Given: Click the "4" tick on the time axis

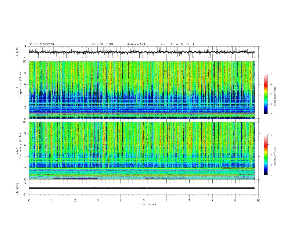Looking at the screenshot, I should [x=121, y=200].
